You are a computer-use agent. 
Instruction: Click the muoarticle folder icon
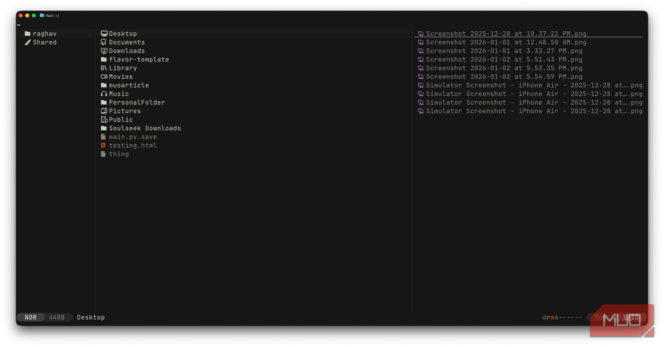coord(104,85)
